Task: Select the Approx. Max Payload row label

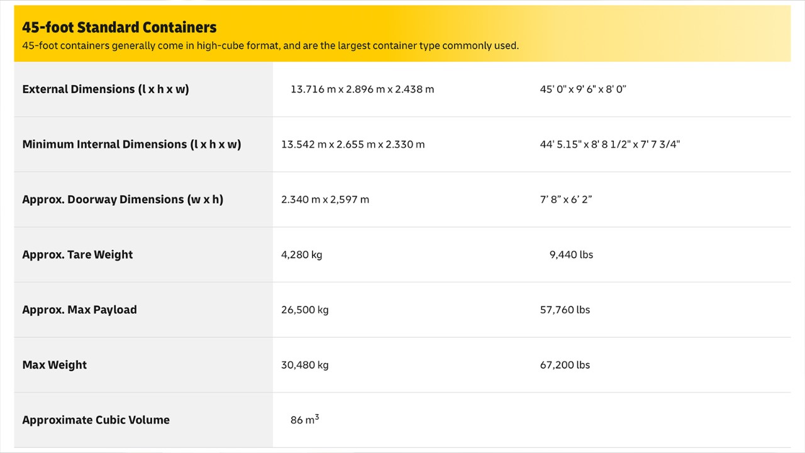Action: pyautogui.click(x=79, y=310)
